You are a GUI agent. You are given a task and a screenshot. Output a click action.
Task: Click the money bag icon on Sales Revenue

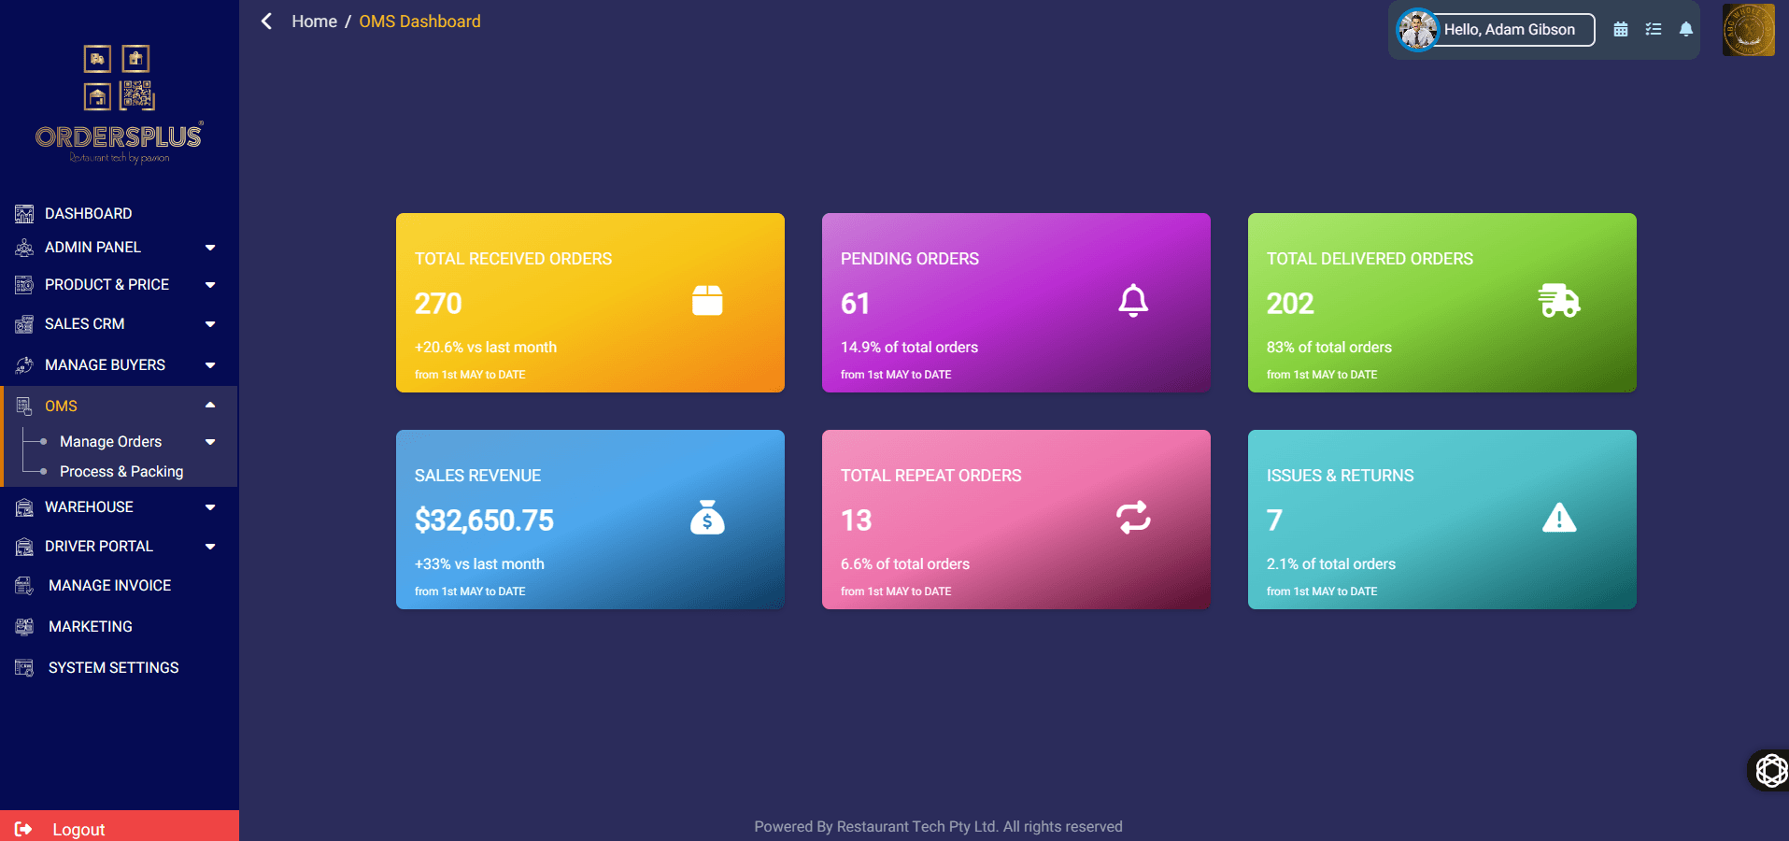tap(707, 518)
